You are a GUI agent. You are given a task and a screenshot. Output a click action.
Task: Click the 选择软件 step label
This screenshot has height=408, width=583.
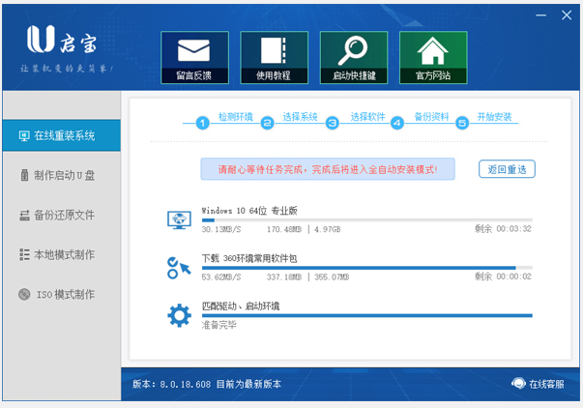[367, 117]
